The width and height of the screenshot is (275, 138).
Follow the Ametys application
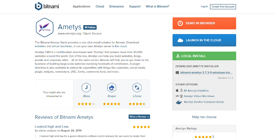[90, 28]
